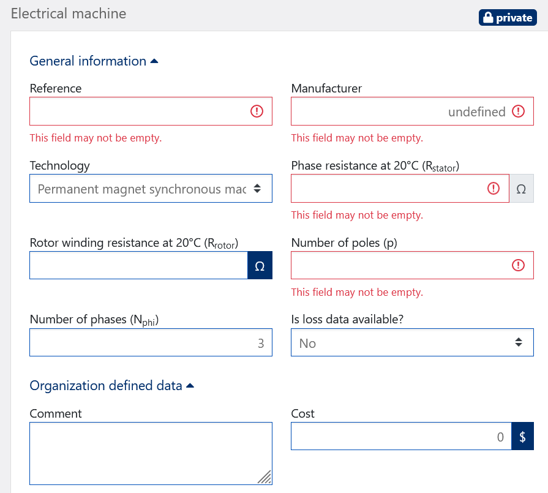The width and height of the screenshot is (548, 493).
Task: Open the Is loss data available dropdown
Action: click(411, 343)
